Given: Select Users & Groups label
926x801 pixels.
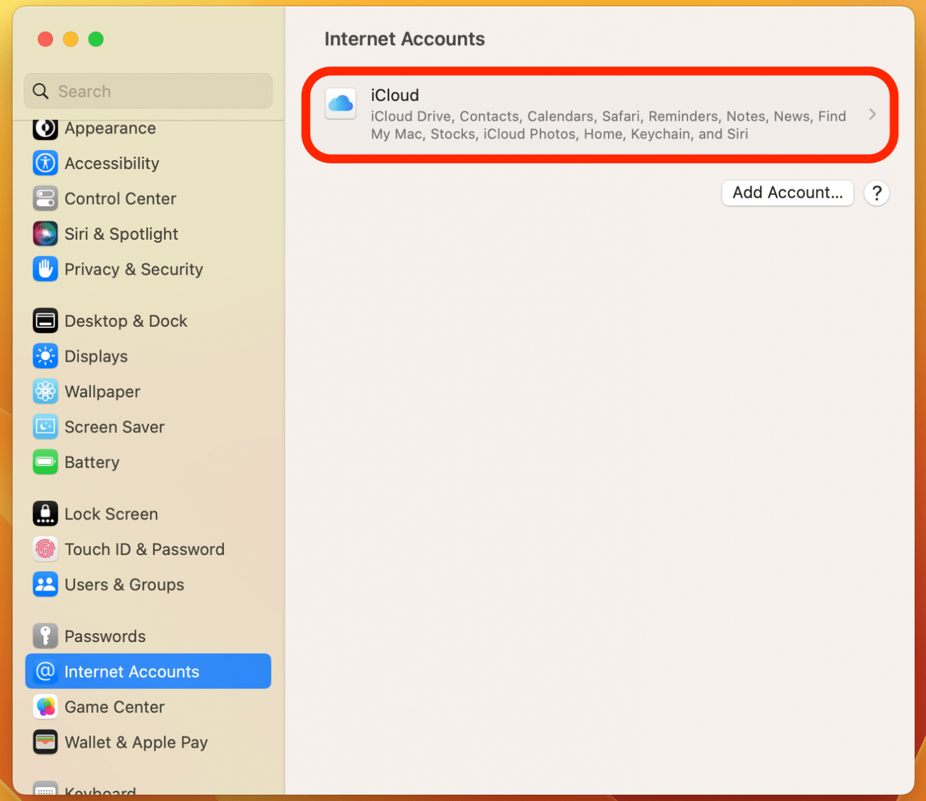Looking at the screenshot, I should [125, 585].
